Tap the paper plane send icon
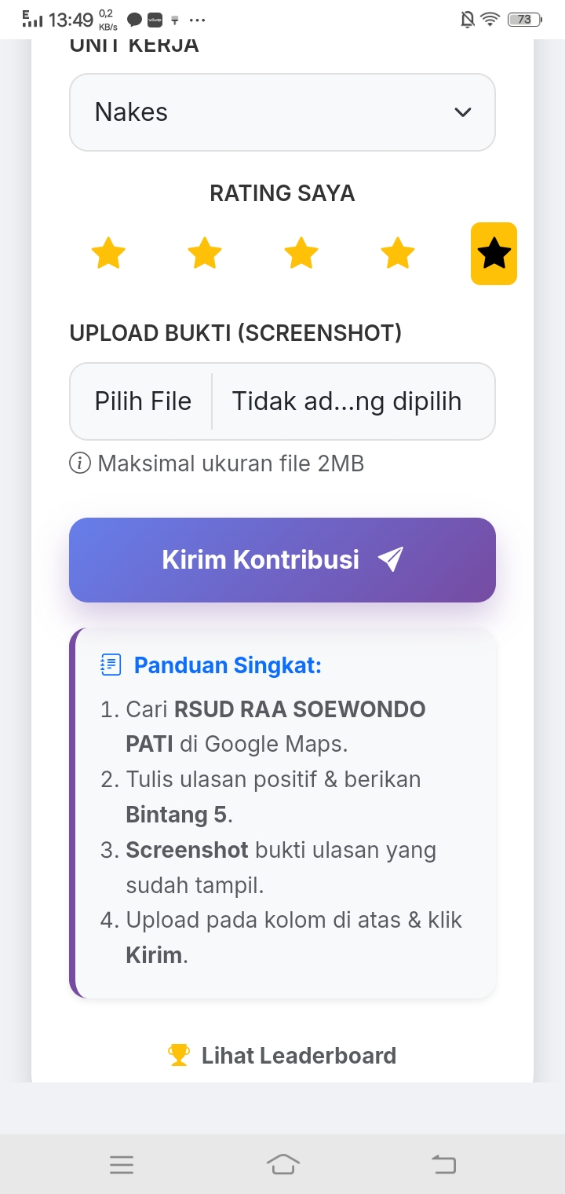 pyautogui.click(x=390, y=559)
